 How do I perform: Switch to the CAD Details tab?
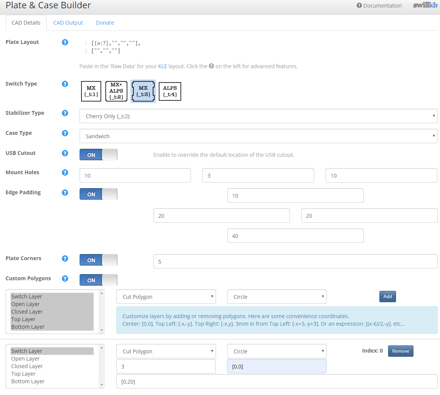coord(26,23)
